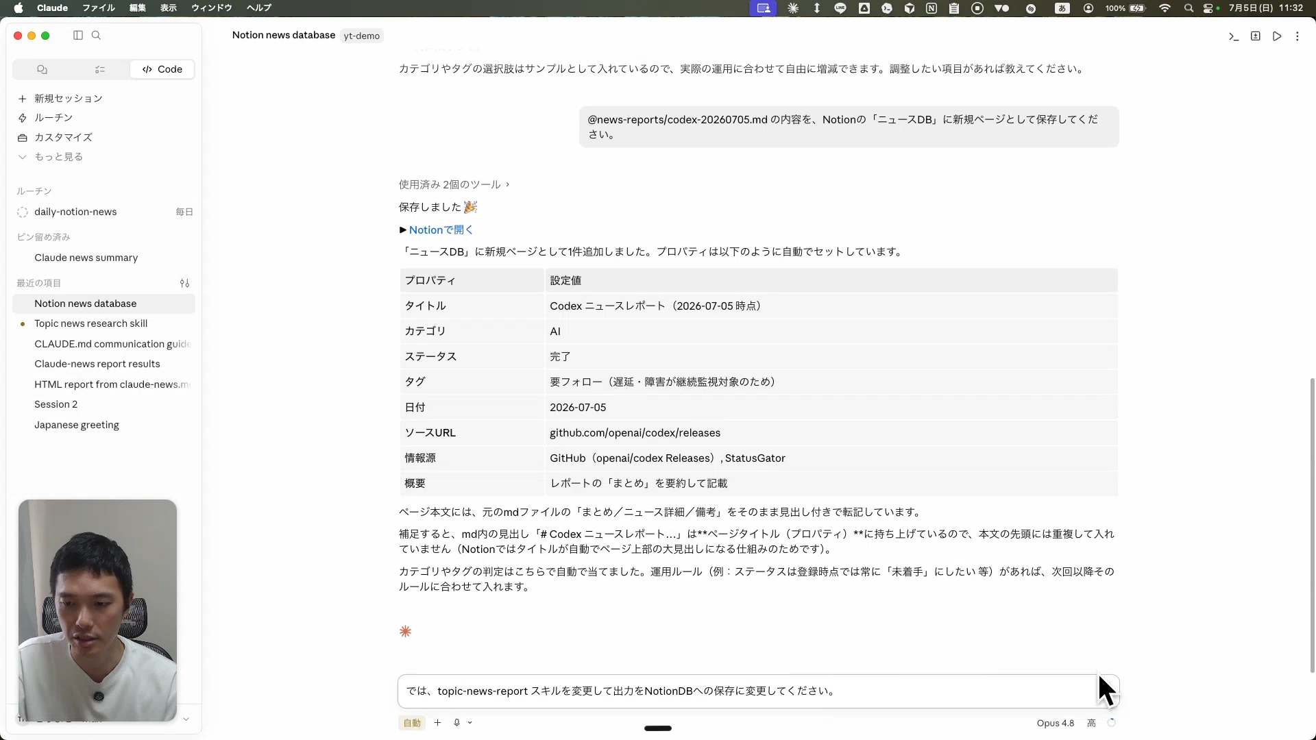Image resolution: width=1316 pixels, height=740 pixels.
Task: Select the Notion news database session
Action: [104, 304]
